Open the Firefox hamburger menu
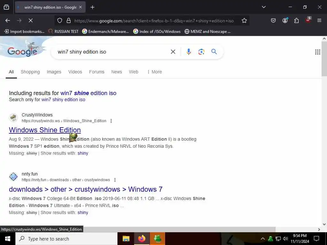 (x=319, y=20)
